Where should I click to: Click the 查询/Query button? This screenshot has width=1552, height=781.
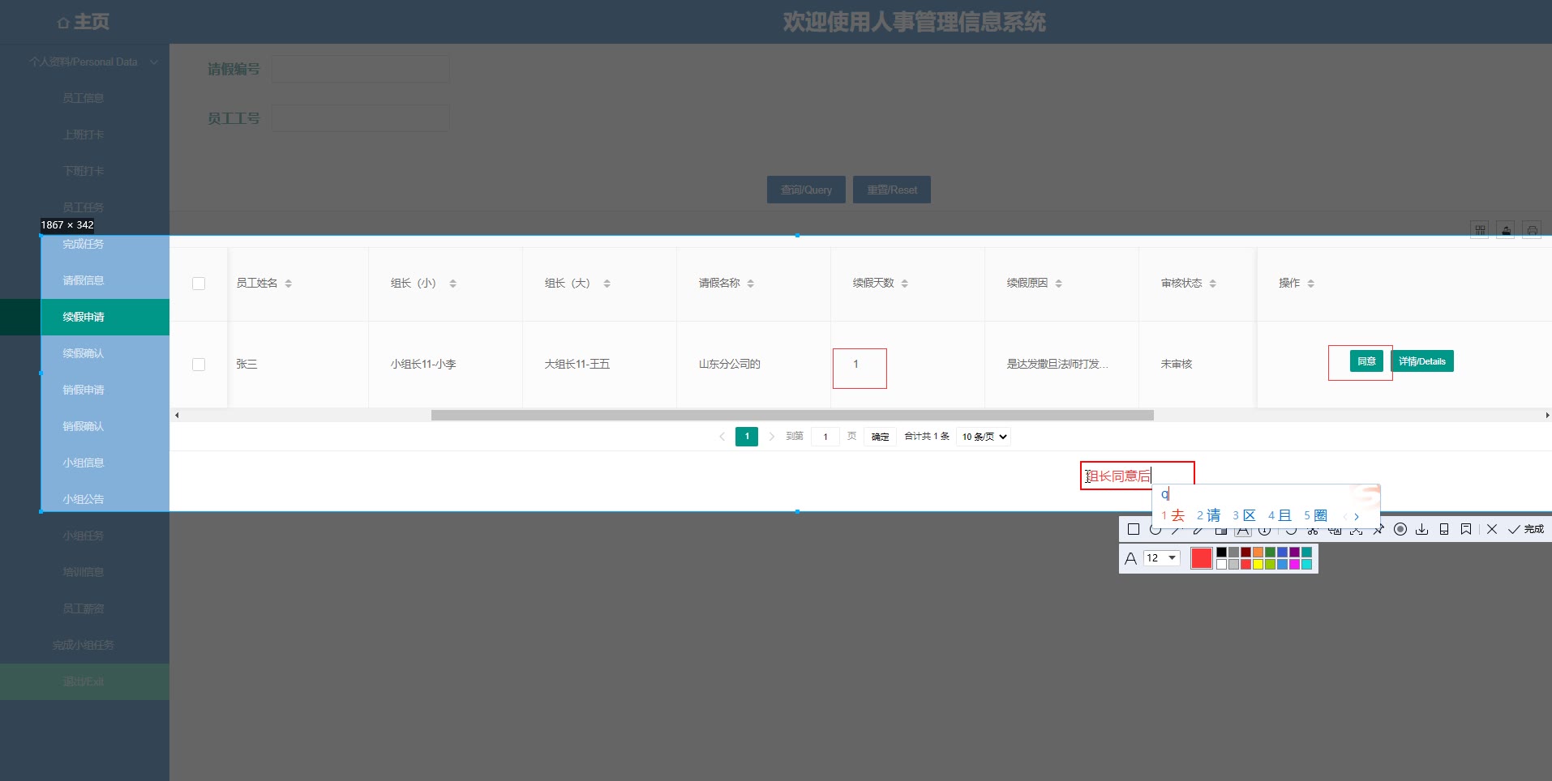(x=806, y=190)
